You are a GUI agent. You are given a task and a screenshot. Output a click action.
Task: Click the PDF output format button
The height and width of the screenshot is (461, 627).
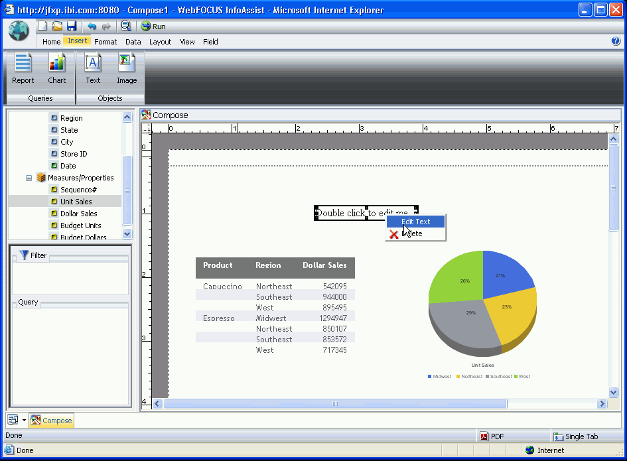(492, 436)
